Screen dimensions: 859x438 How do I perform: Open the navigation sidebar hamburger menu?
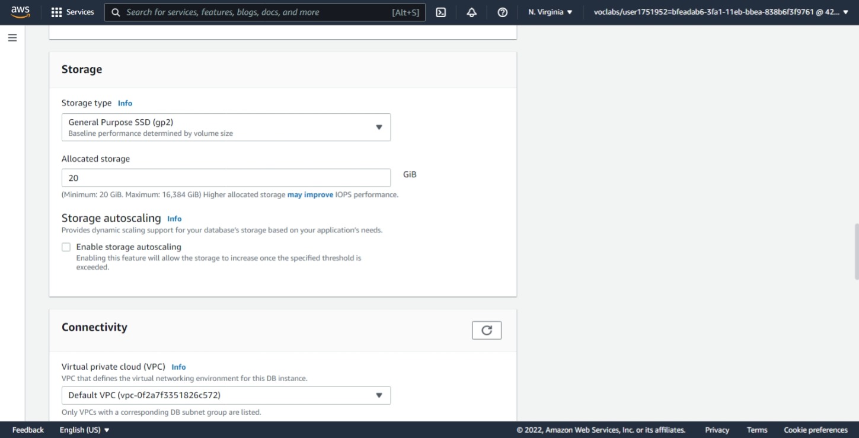(12, 37)
